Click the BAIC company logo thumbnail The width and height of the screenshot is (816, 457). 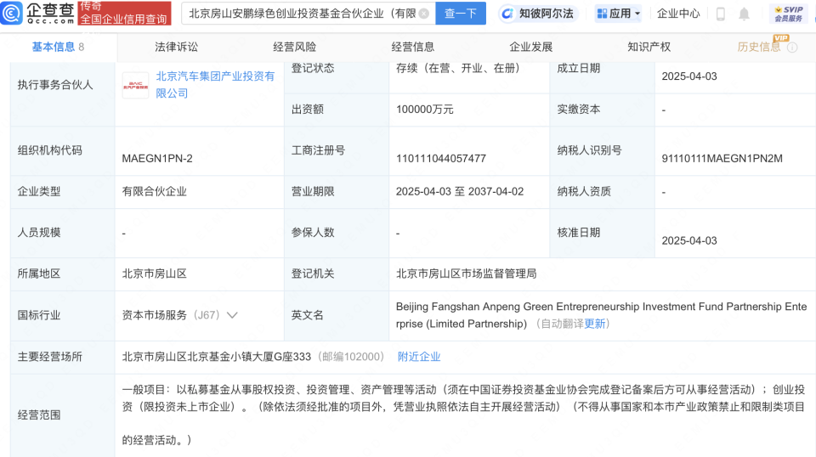pyautogui.click(x=135, y=85)
